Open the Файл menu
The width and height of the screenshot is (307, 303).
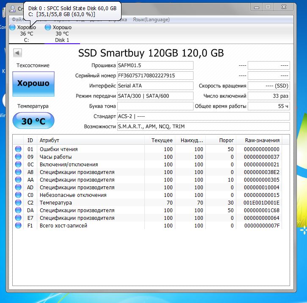(18, 20)
